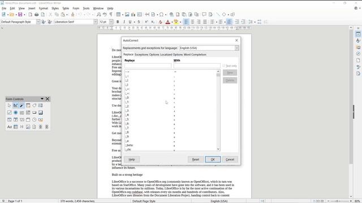Open sidebar Properties icon
The height and width of the screenshot is (203, 362).
[358, 34]
